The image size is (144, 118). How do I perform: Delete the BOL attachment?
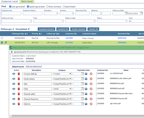(19, 84)
